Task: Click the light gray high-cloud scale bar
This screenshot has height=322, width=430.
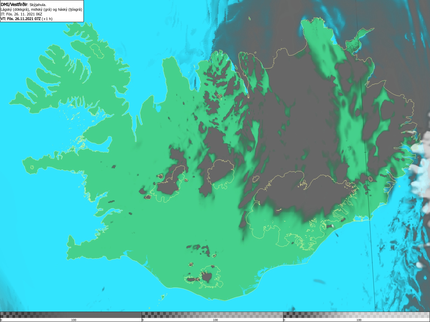Action: pos(356,315)
